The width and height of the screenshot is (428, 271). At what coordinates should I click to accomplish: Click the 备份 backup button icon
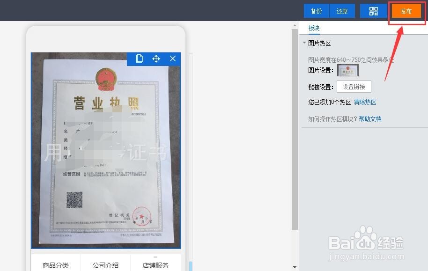316,10
